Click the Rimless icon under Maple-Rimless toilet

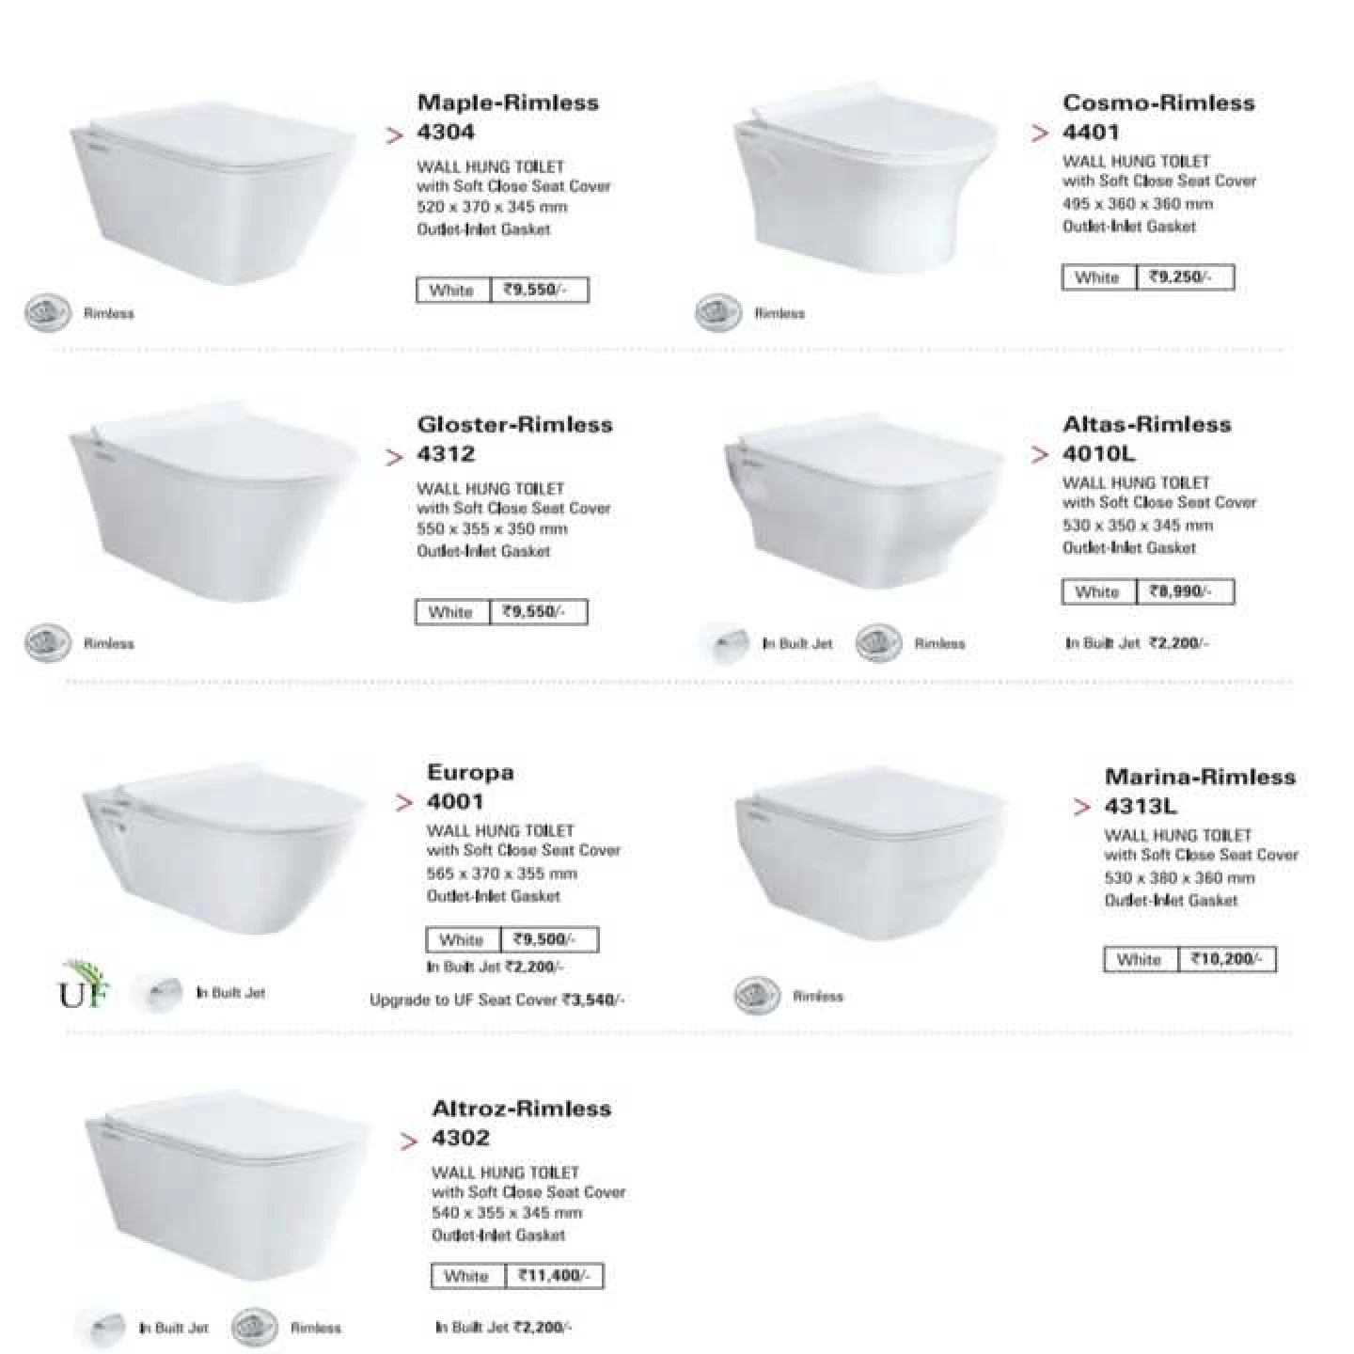(x=48, y=313)
